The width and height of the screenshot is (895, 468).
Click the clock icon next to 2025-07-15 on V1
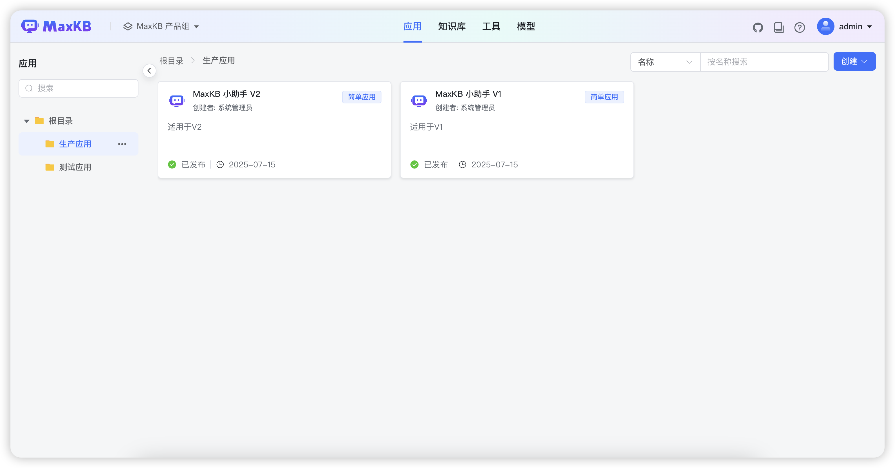463,164
